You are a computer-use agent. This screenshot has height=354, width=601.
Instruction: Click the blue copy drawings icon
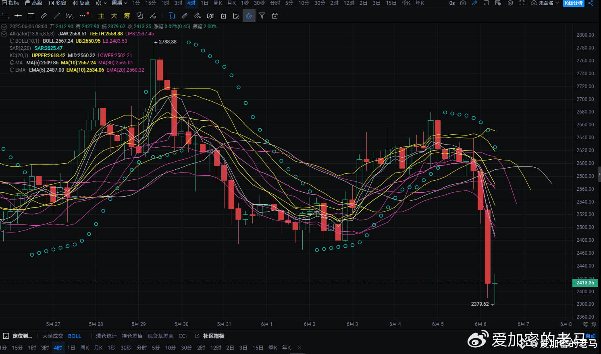[172, 16]
